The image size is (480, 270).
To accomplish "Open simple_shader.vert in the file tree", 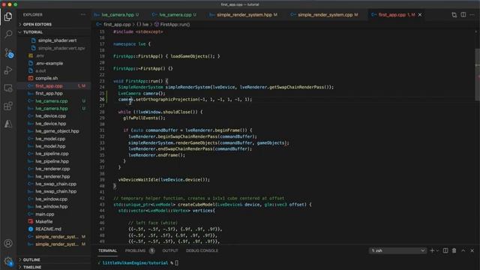I will click(57, 40).
